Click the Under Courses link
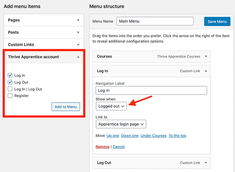 (x=153, y=136)
